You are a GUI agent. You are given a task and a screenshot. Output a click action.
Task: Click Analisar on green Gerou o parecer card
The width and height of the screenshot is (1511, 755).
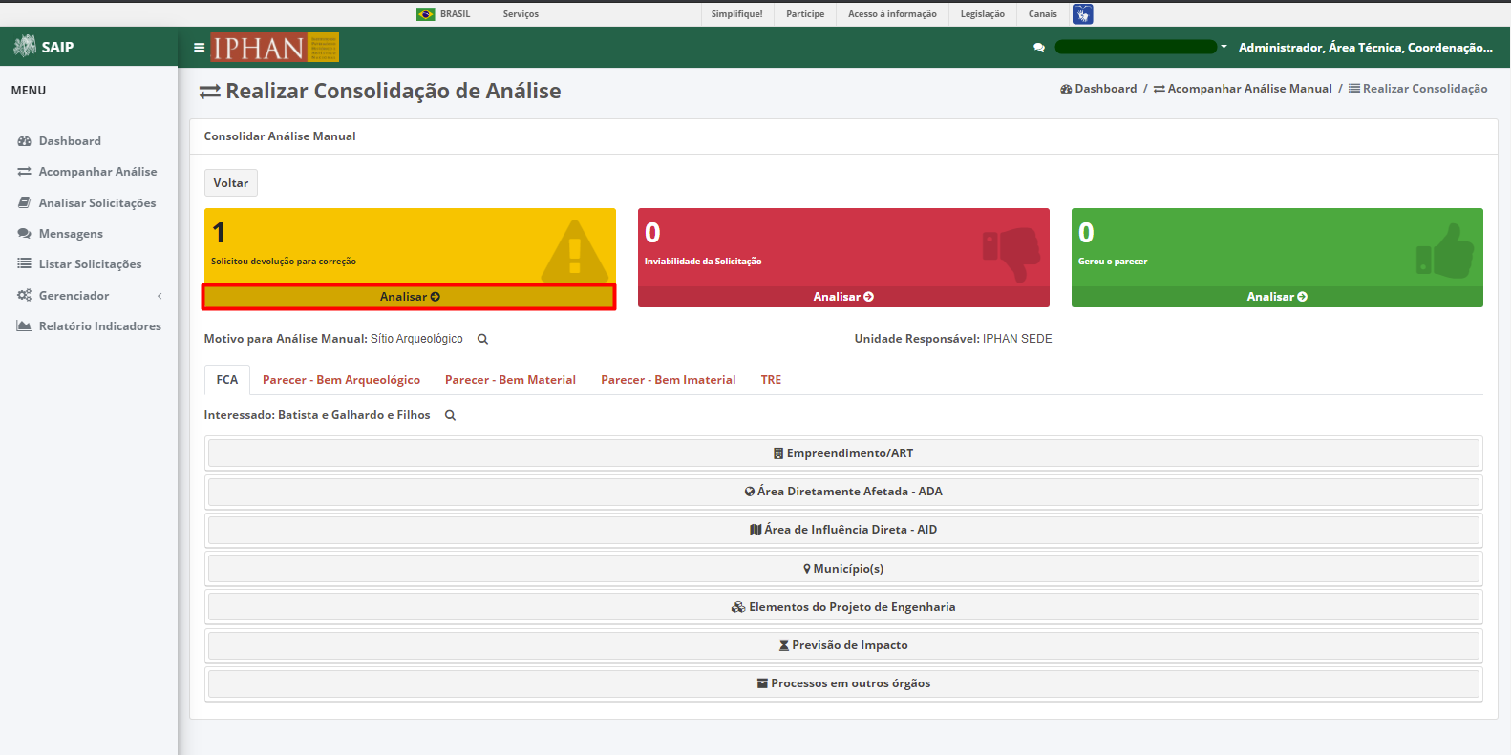tap(1277, 297)
